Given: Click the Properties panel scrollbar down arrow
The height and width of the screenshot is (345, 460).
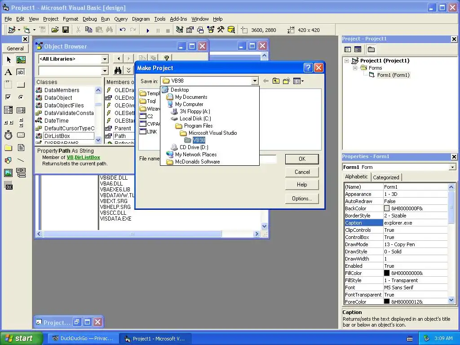Looking at the screenshot, I should point(451,300).
